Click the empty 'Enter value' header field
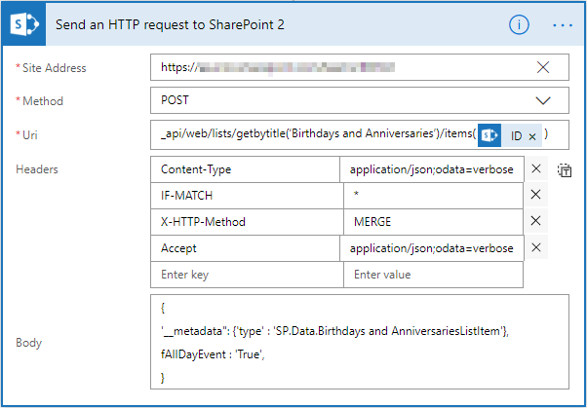 point(433,275)
